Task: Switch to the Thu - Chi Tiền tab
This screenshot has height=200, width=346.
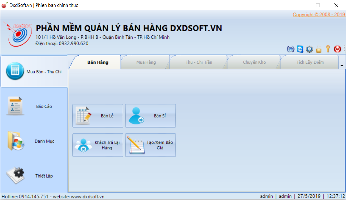Action: coord(199,62)
